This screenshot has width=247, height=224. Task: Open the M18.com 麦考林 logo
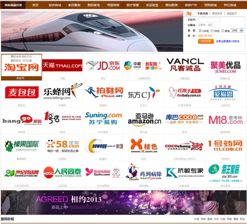[x=226, y=120]
